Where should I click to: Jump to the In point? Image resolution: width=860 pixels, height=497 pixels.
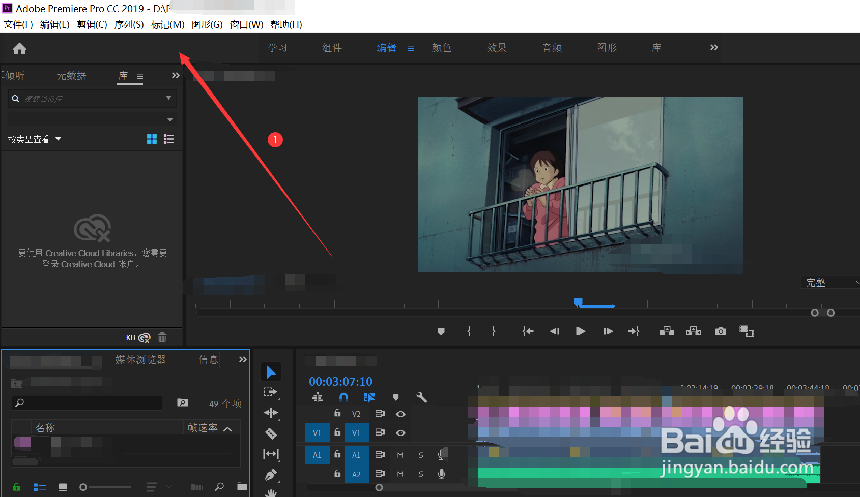click(528, 331)
